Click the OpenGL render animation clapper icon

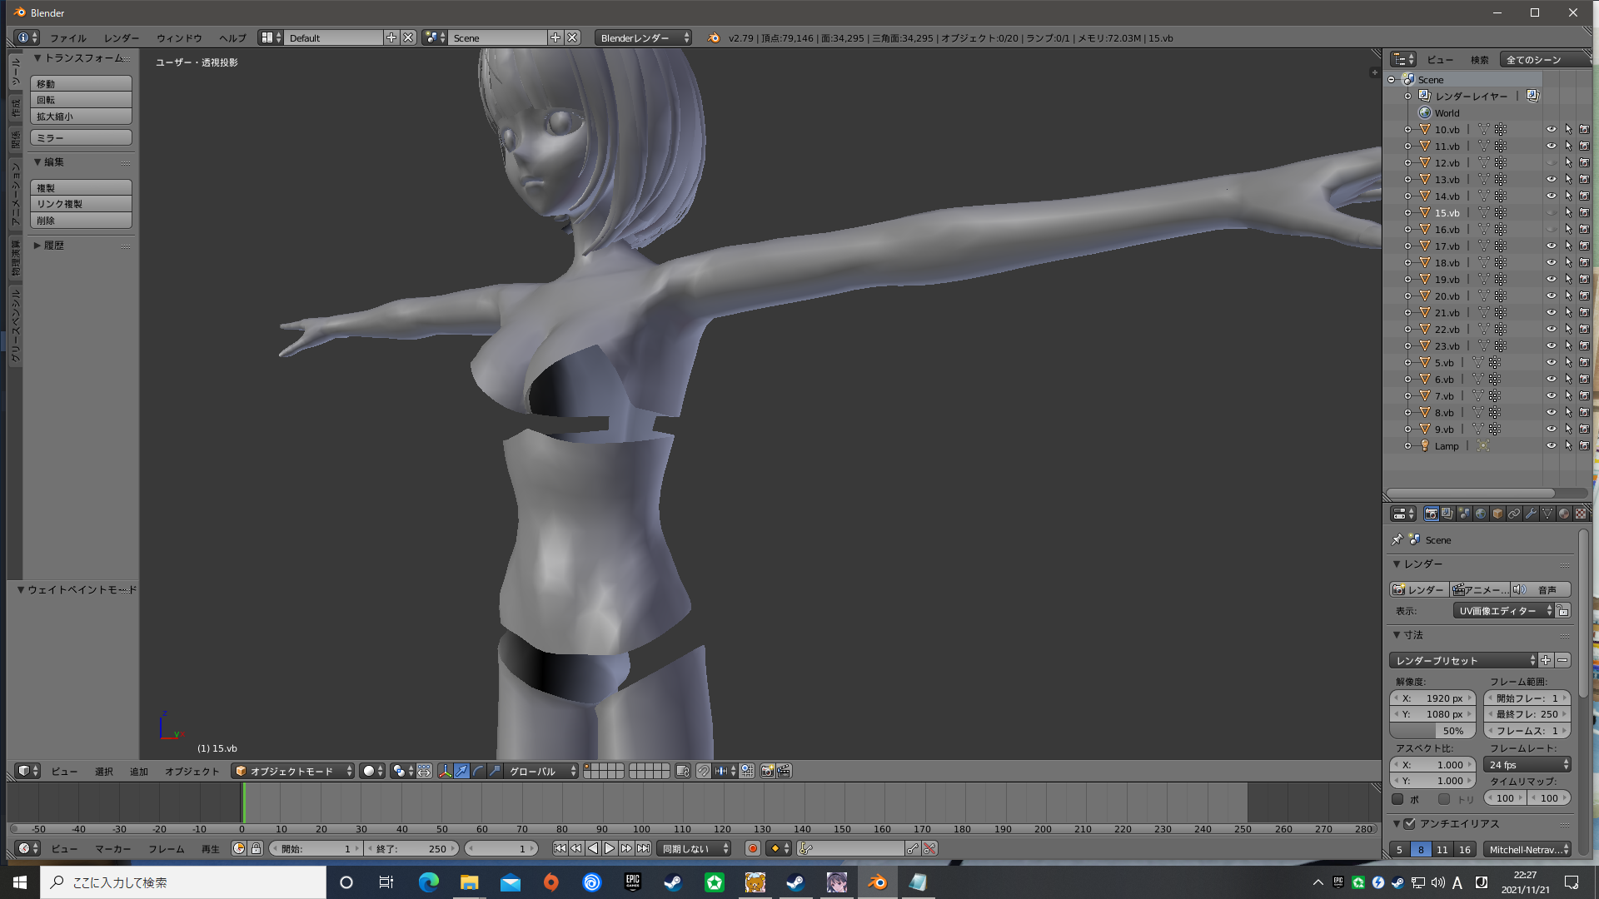pos(784,771)
